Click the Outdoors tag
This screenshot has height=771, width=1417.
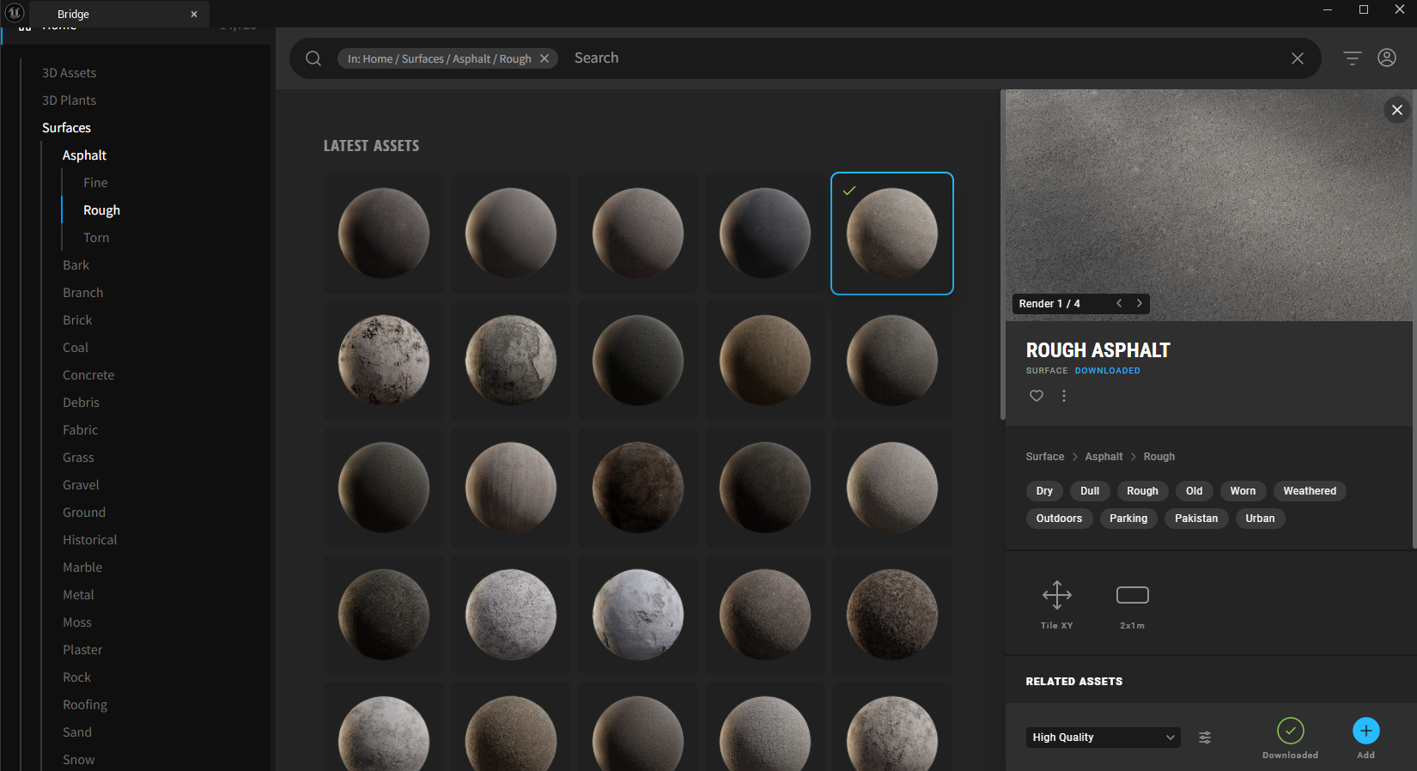tap(1059, 519)
